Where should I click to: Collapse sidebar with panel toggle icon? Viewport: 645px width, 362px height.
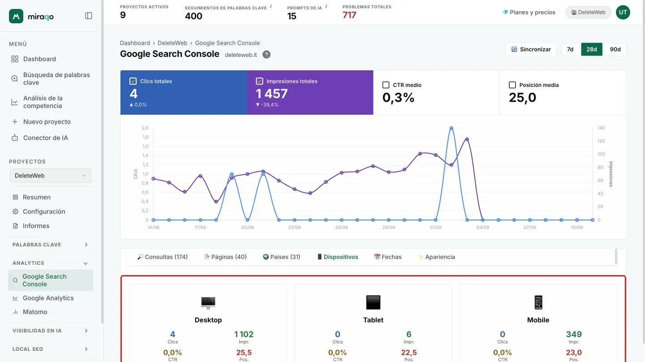pyautogui.click(x=89, y=16)
